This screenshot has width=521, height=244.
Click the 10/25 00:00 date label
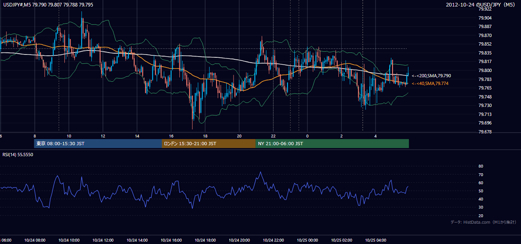point(307,240)
